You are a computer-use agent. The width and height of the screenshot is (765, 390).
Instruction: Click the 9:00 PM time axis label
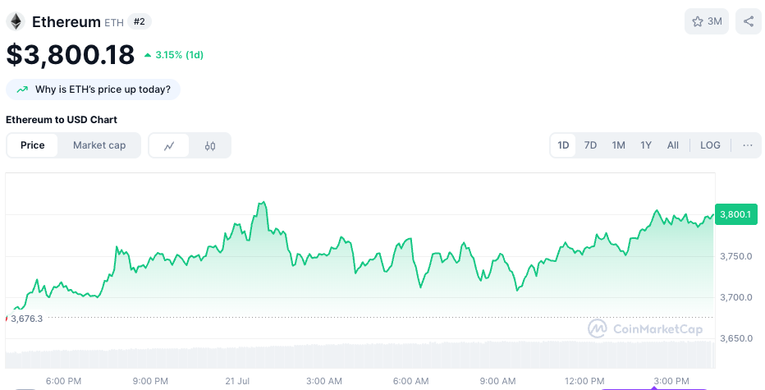point(150,381)
